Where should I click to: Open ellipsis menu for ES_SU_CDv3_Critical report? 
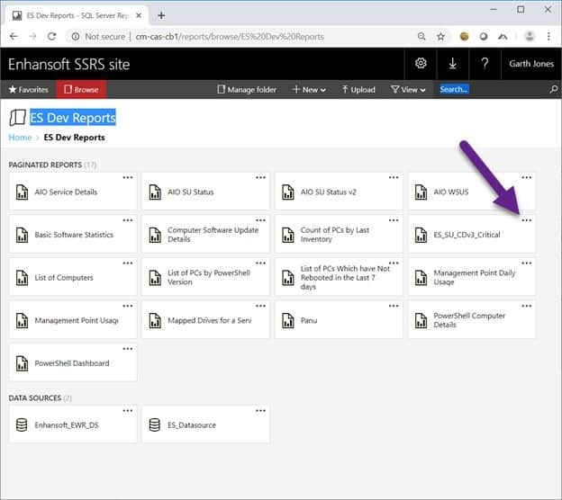(527, 219)
